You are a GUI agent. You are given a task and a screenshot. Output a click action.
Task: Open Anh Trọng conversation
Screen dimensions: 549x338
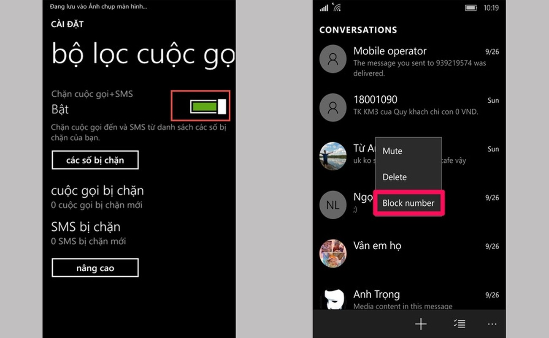(409, 298)
